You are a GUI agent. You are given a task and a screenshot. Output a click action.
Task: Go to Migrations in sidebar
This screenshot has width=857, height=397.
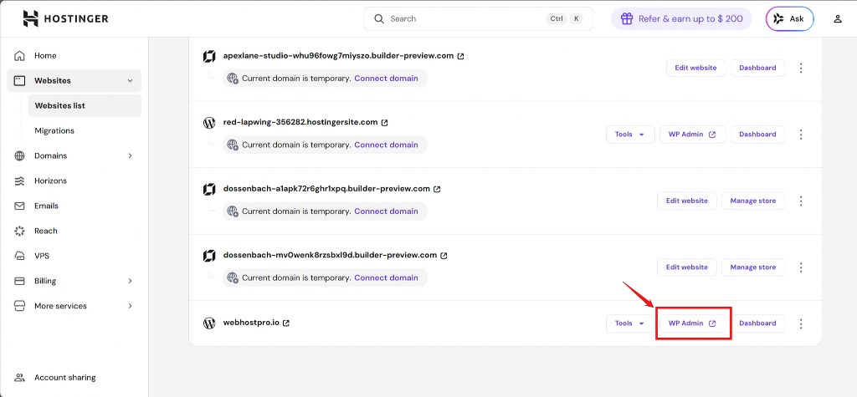[54, 130]
